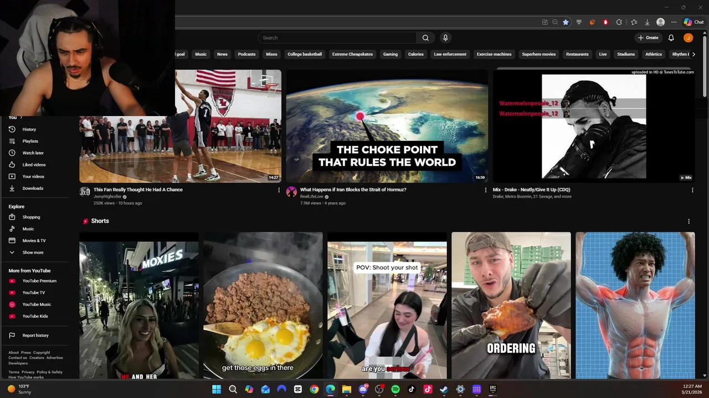709x398 pixels.
Task: Open the Moxies short
Action: pyautogui.click(x=138, y=305)
